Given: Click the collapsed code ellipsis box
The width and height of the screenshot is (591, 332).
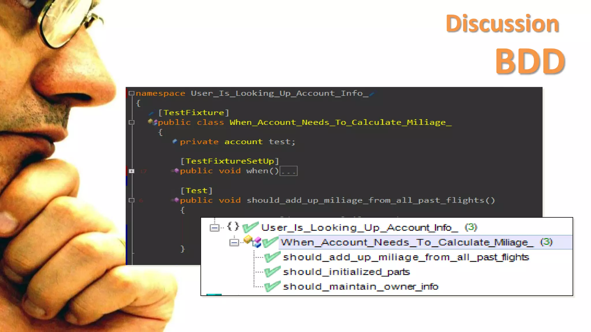Looking at the screenshot, I should [x=288, y=171].
